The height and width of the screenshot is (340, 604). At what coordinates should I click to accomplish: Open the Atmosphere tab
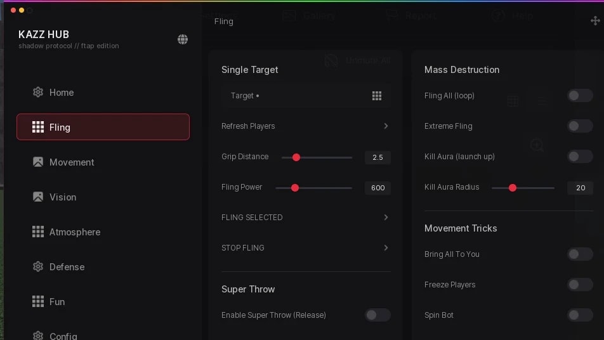coord(103,232)
